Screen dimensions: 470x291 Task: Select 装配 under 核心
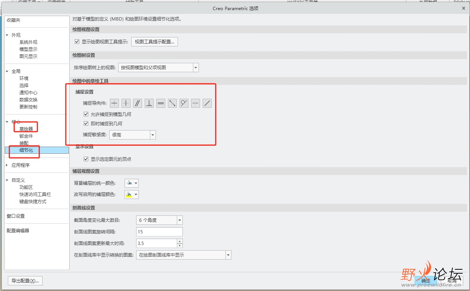pyautogui.click(x=24, y=143)
